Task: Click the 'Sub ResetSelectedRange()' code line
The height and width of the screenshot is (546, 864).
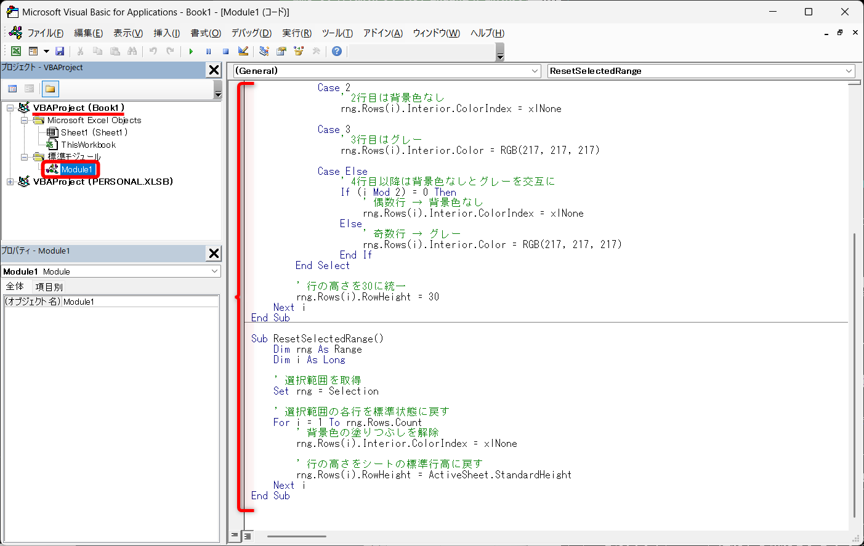Action: pos(317,339)
